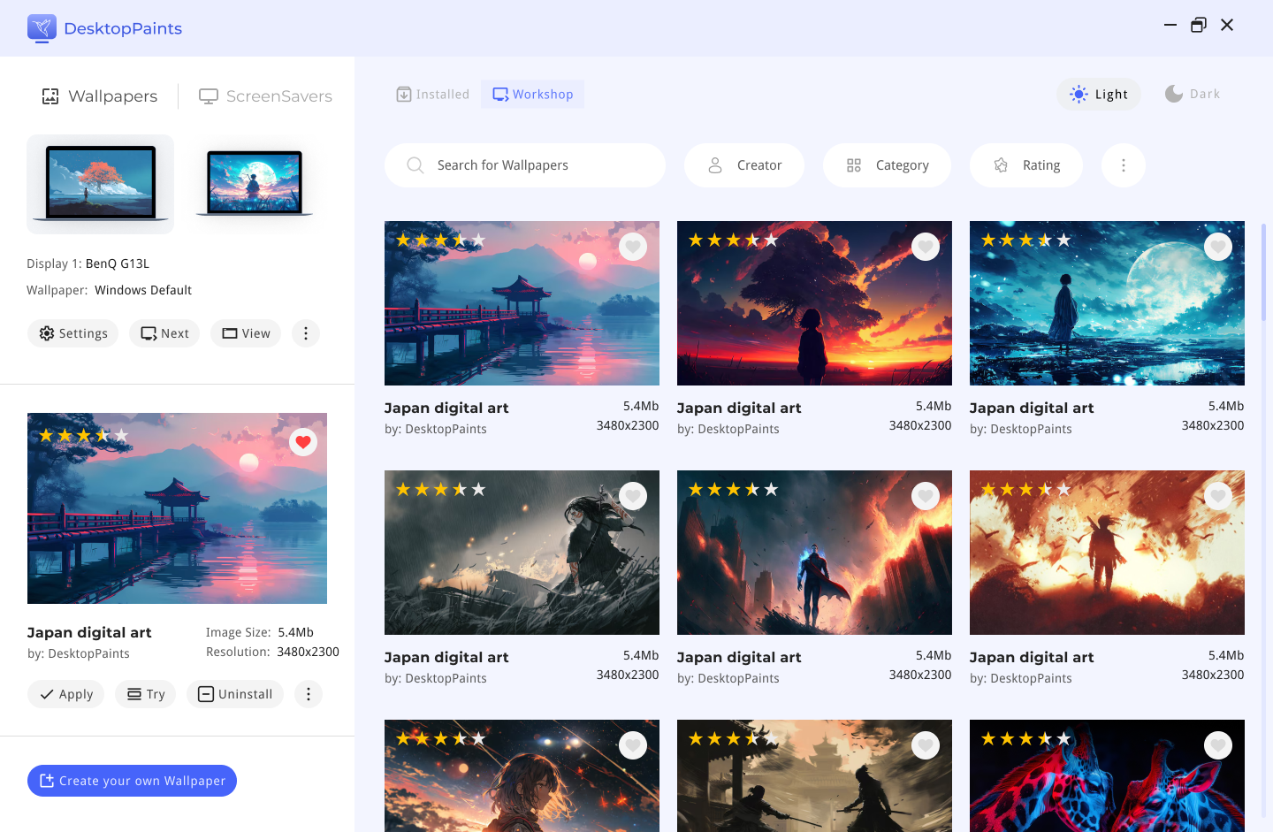This screenshot has width=1273, height=832.
Task: Open the Category filter dropdown
Action: 888,165
